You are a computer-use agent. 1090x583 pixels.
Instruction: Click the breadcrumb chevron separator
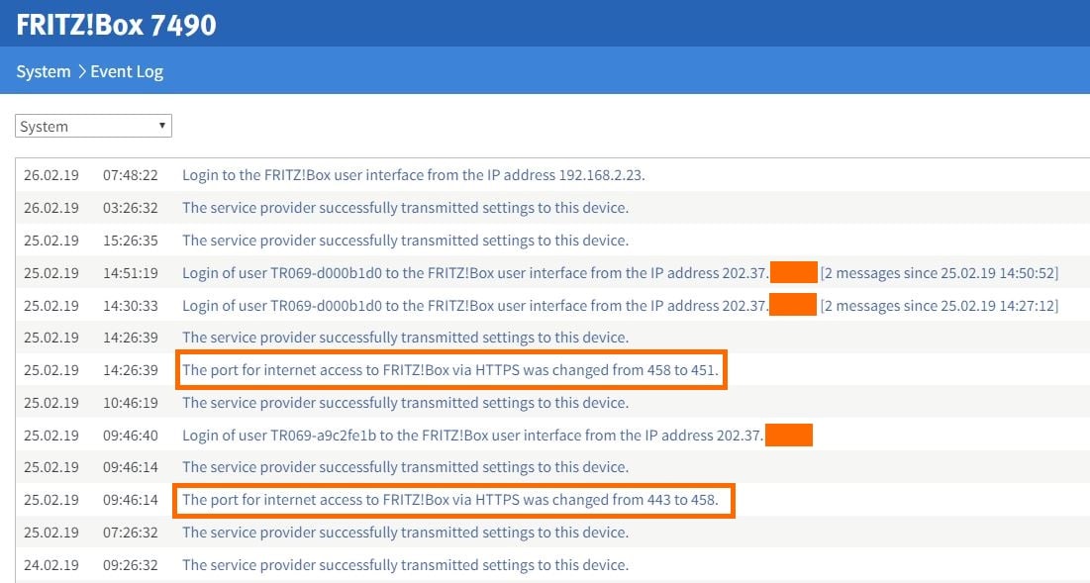[x=80, y=71]
